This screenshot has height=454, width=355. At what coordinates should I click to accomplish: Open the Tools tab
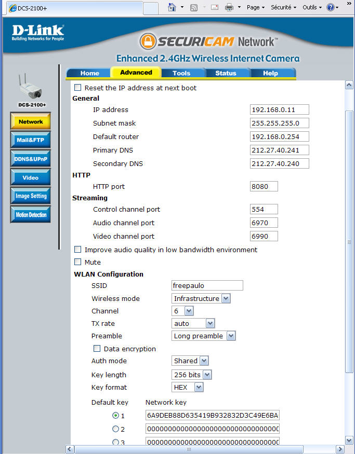click(x=181, y=73)
